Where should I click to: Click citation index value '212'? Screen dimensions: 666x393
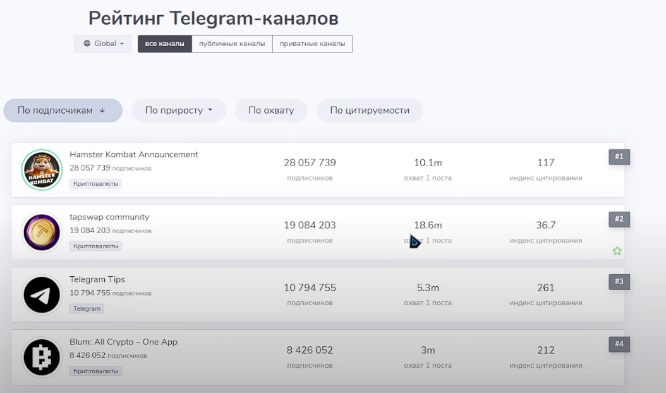pyautogui.click(x=546, y=350)
